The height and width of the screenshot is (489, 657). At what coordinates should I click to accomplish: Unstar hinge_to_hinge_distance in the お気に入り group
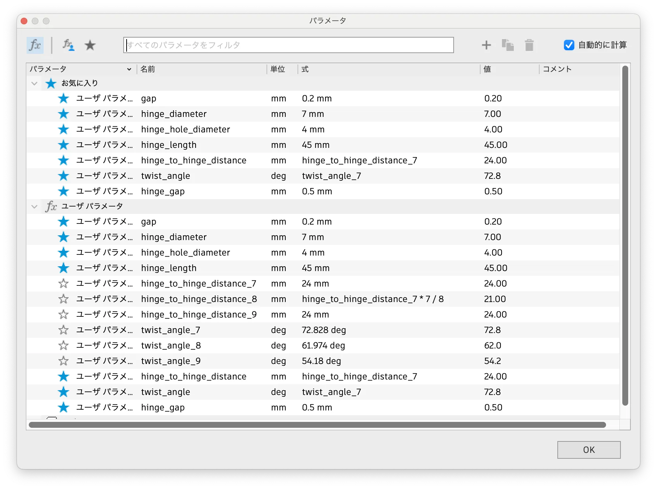point(63,160)
